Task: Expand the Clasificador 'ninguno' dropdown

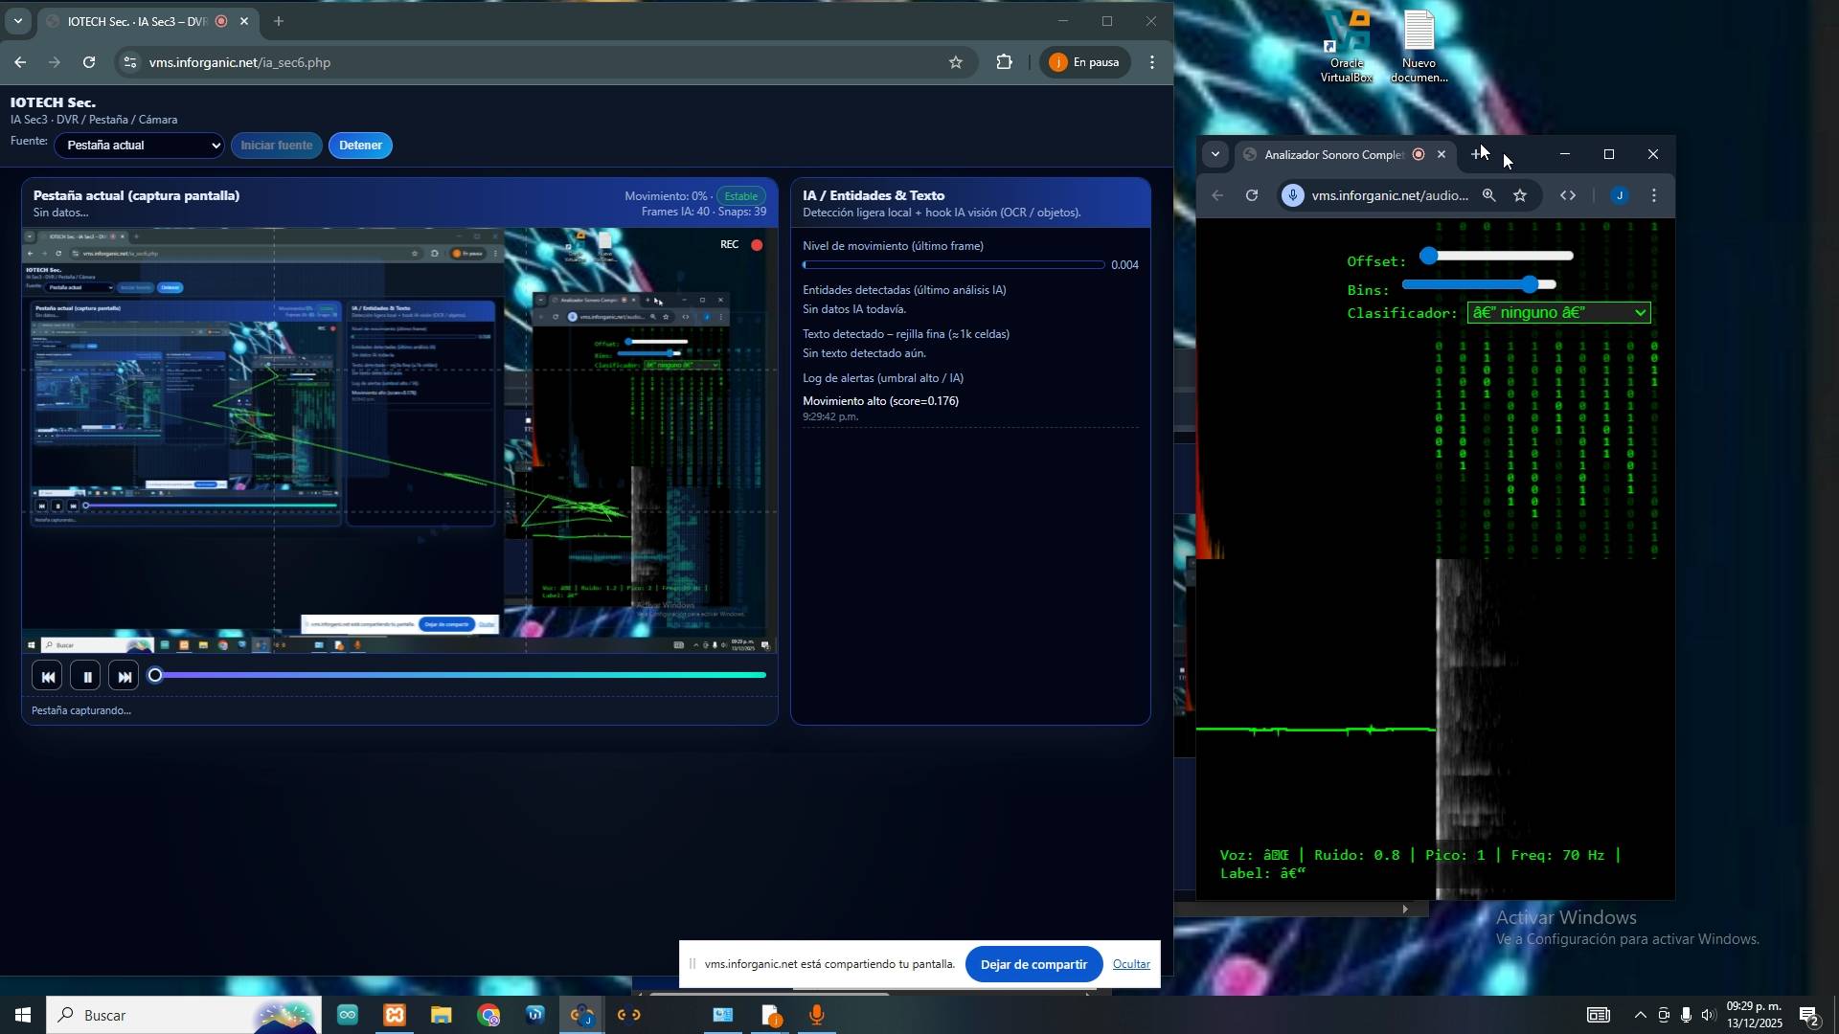Action: click(x=1558, y=313)
